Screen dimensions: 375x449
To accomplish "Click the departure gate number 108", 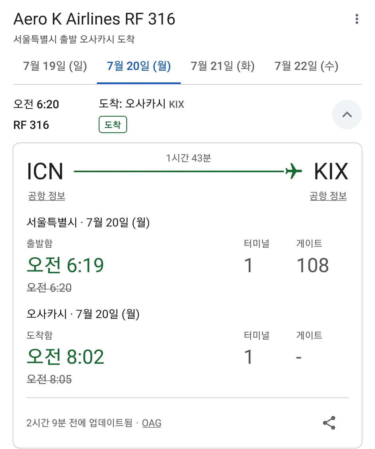I will pyautogui.click(x=312, y=266).
